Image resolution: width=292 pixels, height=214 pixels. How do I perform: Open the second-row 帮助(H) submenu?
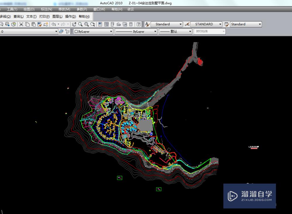tap(84, 17)
